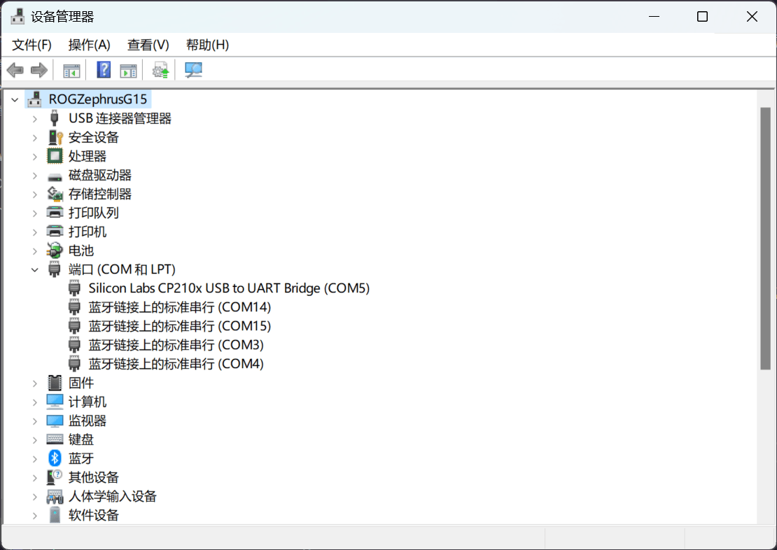Click the Back navigation arrow
Image resolution: width=777 pixels, height=550 pixels.
coord(15,69)
